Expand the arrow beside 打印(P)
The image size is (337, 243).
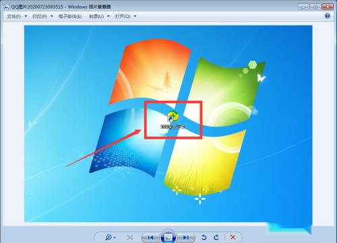tap(52, 16)
